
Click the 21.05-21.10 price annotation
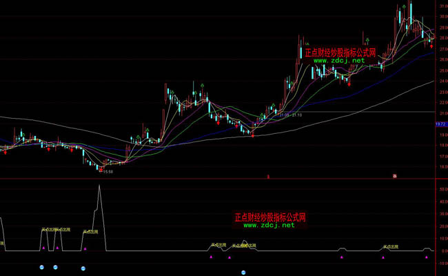coord(292,115)
